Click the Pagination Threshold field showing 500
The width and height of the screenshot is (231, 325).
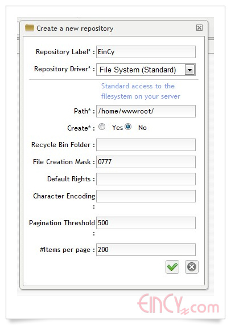146,223
